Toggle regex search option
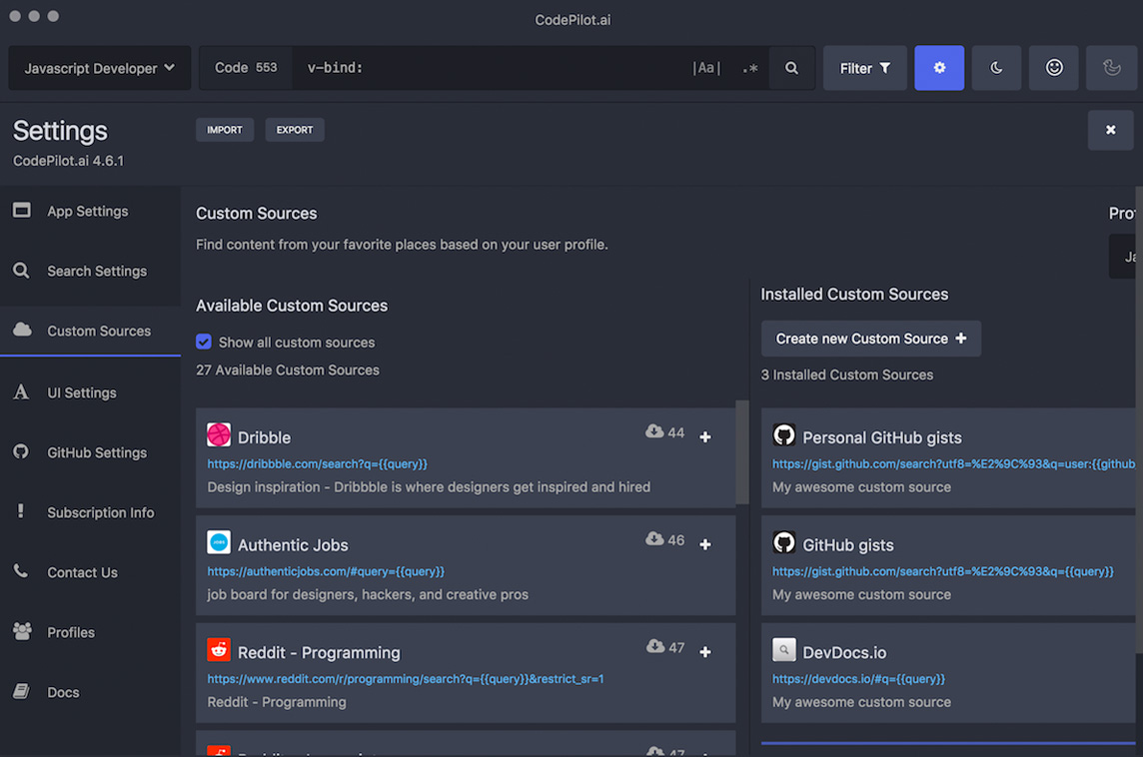The image size is (1143, 757). (750, 69)
